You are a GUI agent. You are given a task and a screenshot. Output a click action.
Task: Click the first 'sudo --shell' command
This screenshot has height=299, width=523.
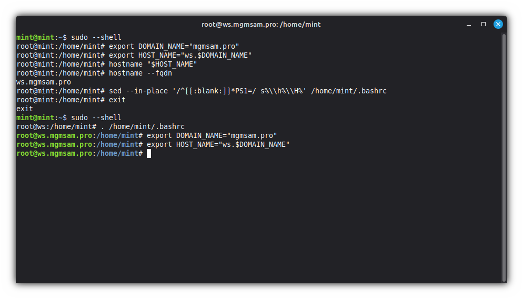click(x=96, y=37)
